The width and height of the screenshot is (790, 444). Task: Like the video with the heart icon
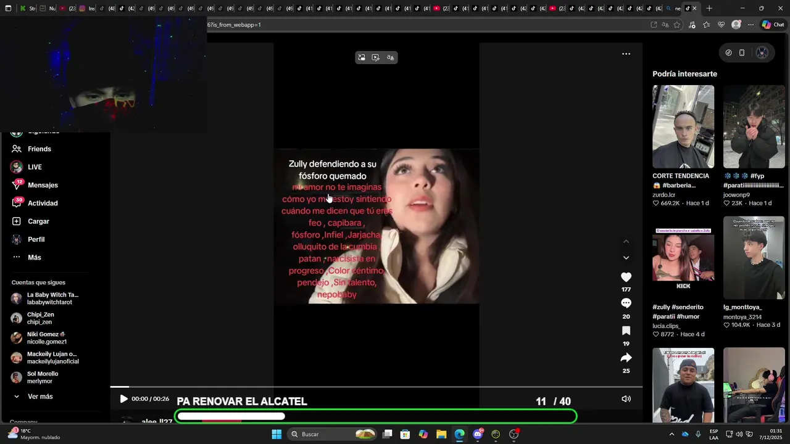coord(626,277)
